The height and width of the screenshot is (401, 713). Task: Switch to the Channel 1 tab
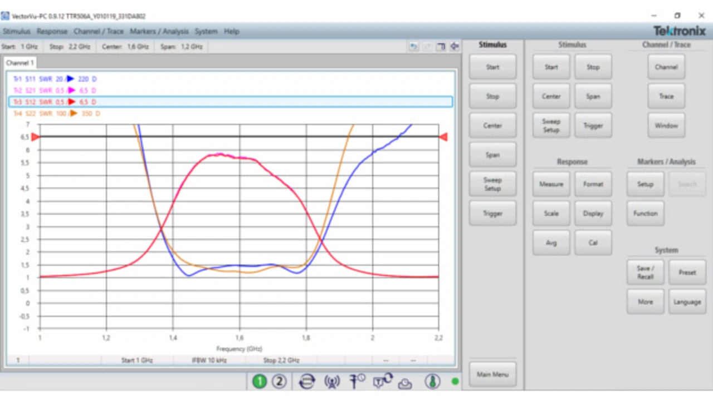[x=20, y=63]
